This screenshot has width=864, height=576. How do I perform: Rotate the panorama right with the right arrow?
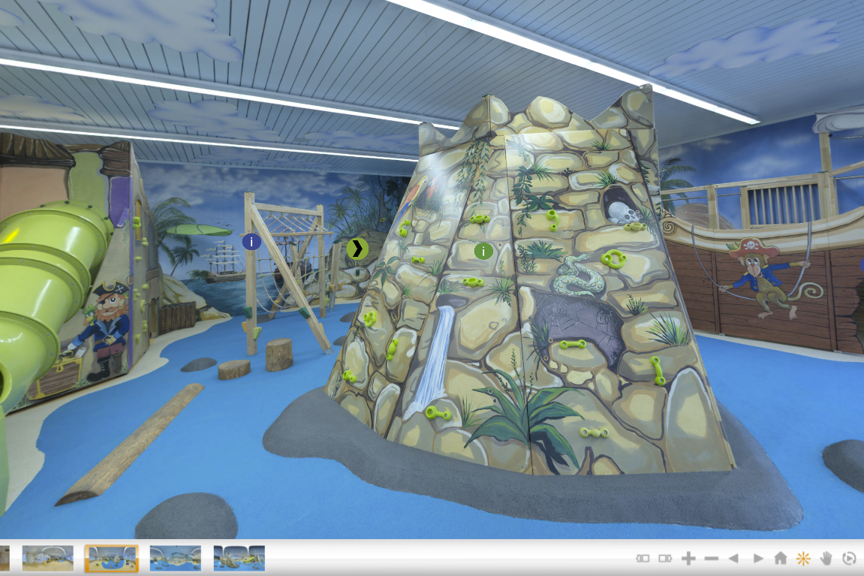point(758,559)
